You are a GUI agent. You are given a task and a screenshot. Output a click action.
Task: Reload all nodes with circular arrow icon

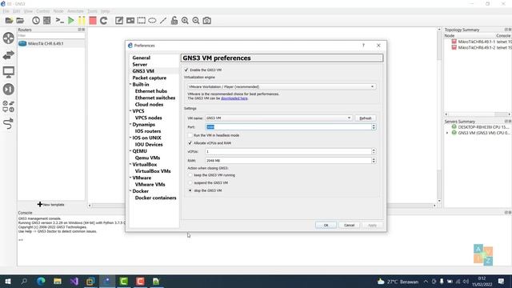coord(104,21)
